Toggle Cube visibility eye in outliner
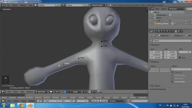 pyautogui.click(x=186, y=21)
